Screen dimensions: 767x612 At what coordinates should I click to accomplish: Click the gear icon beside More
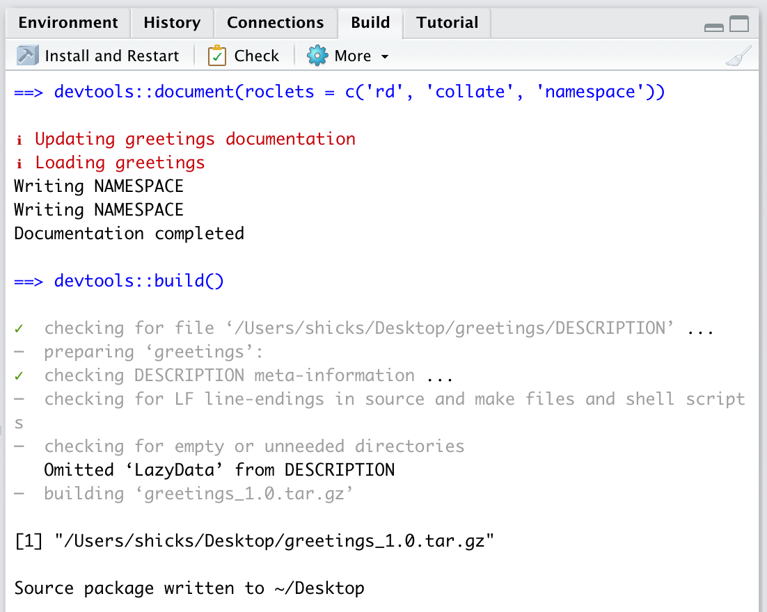click(317, 56)
